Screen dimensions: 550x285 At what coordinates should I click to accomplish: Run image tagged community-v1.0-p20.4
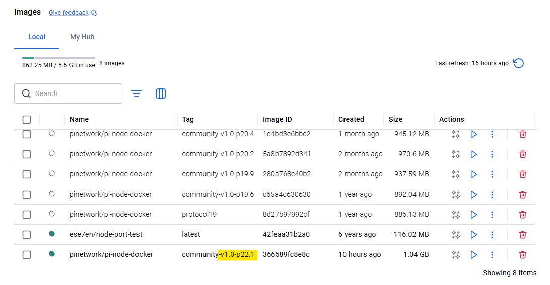[x=473, y=134]
